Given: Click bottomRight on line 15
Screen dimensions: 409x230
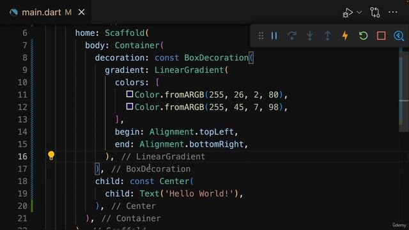Looking at the screenshot, I should [x=216, y=144].
